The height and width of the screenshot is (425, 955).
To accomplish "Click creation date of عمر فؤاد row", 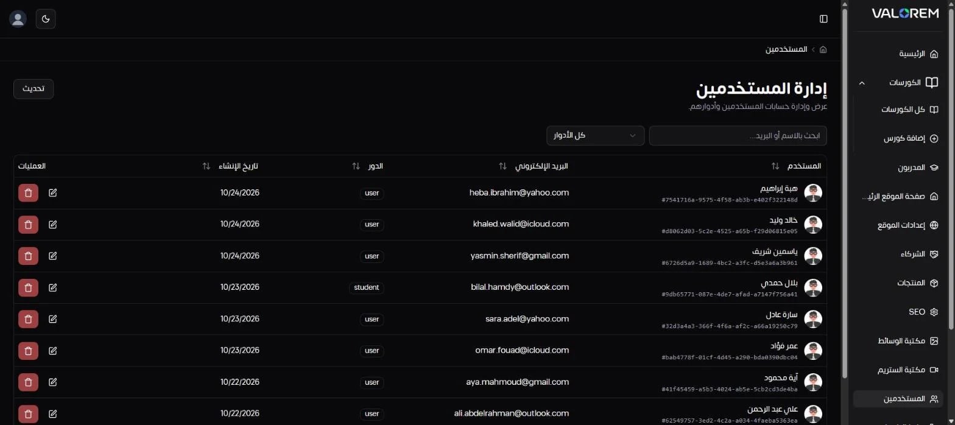I will click(x=240, y=351).
